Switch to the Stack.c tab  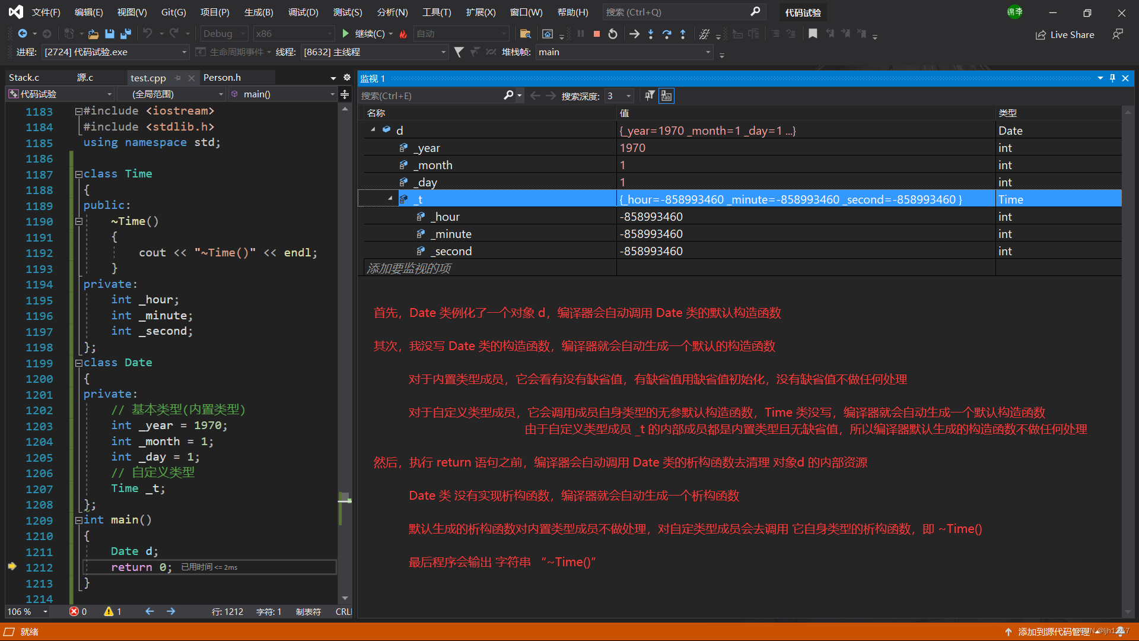pos(24,78)
